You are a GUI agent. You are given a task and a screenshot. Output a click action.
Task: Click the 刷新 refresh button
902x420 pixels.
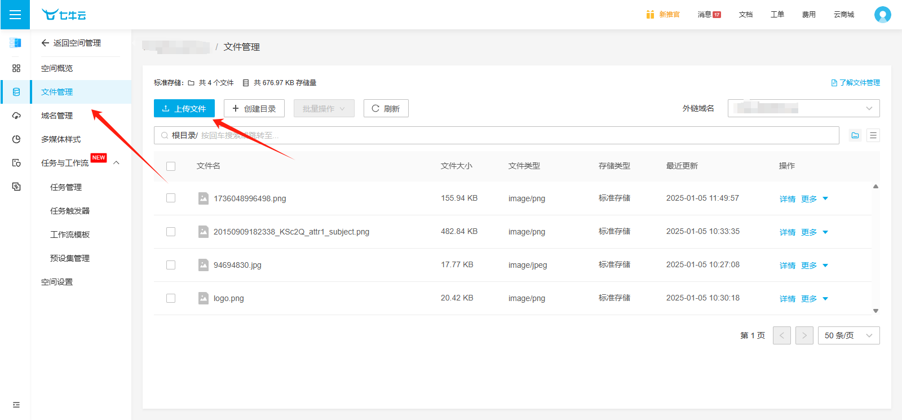(x=386, y=108)
